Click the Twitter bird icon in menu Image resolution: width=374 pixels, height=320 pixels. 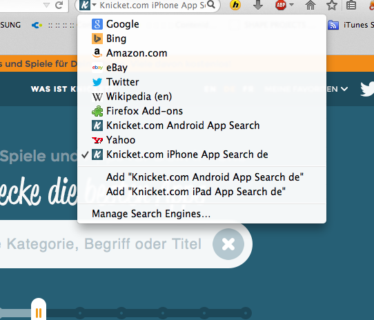coord(97,82)
